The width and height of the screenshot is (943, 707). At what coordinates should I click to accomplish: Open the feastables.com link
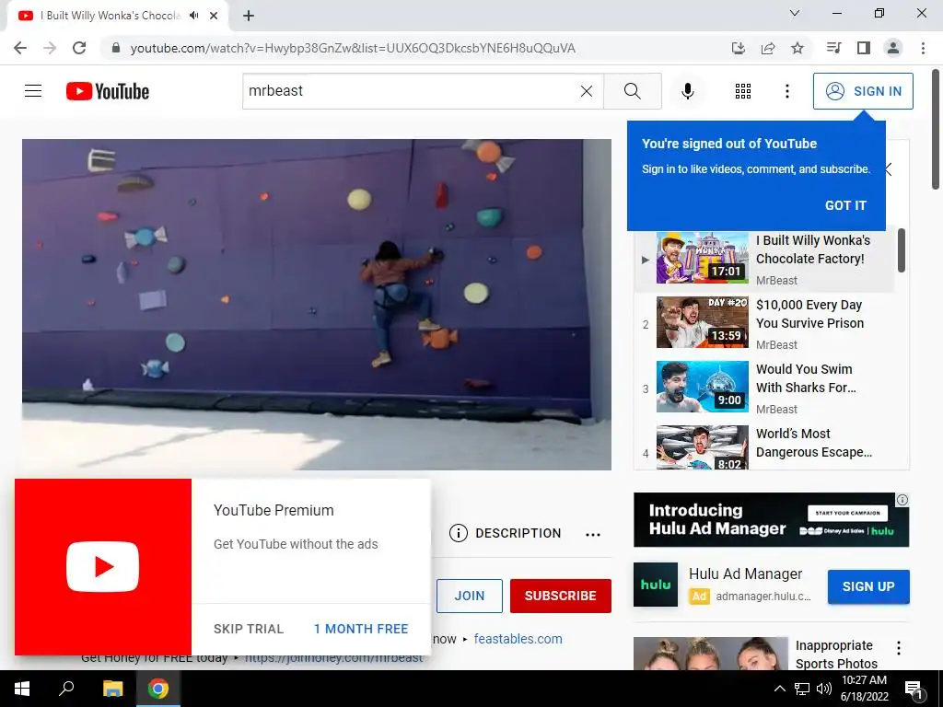(x=518, y=639)
